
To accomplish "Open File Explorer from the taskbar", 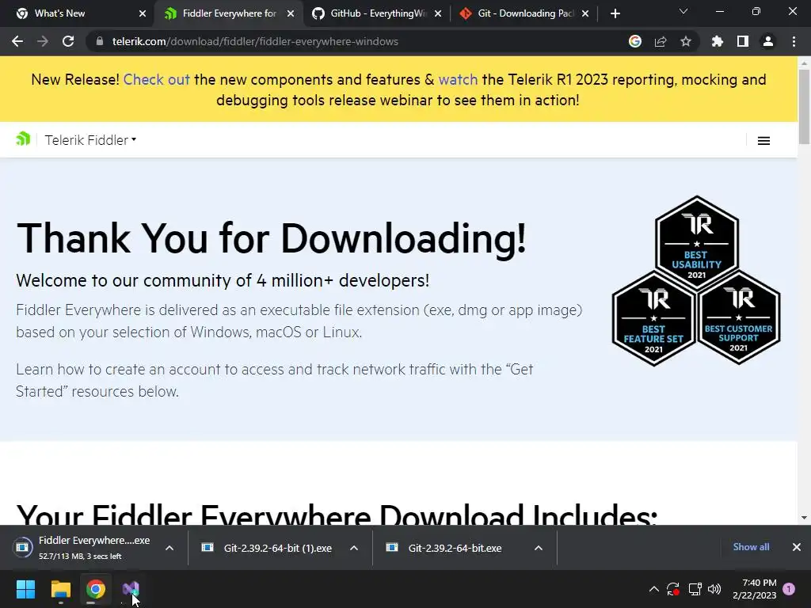I will point(60,589).
